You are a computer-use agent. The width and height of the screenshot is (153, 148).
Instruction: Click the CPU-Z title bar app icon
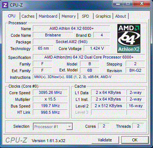(5, 5)
